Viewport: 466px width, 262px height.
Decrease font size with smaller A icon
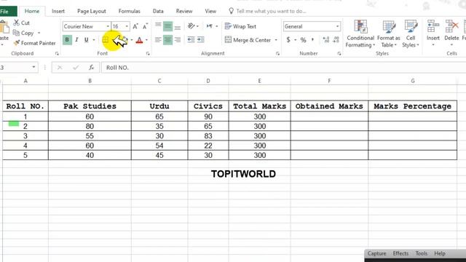pyautogui.click(x=145, y=26)
